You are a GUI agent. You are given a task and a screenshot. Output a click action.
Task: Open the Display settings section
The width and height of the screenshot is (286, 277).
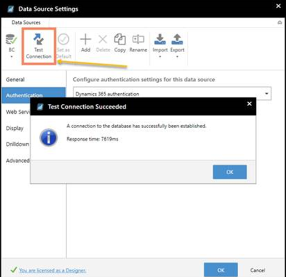coord(14,128)
